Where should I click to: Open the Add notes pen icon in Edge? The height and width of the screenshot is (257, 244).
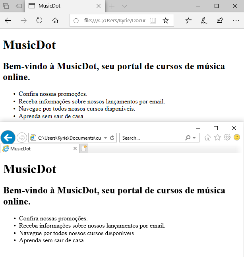[x=204, y=20]
